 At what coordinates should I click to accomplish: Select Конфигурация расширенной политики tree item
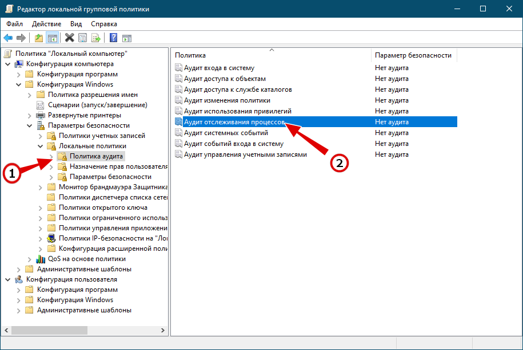point(113,249)
